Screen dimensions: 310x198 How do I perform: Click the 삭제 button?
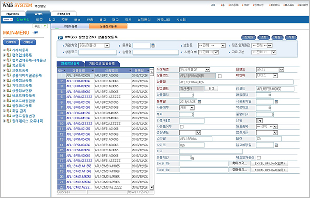(x=291, y=37)
